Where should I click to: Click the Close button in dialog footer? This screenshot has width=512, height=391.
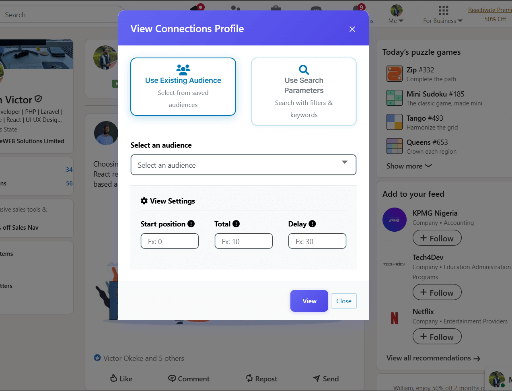[343, 301]
